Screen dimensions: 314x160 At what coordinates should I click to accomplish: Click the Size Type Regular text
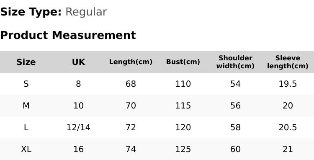coord(54,12)
